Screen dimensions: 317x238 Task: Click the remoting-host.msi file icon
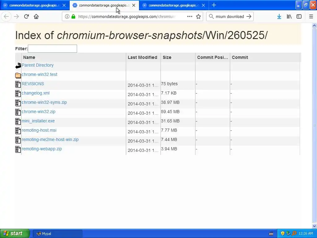point(18,131)
